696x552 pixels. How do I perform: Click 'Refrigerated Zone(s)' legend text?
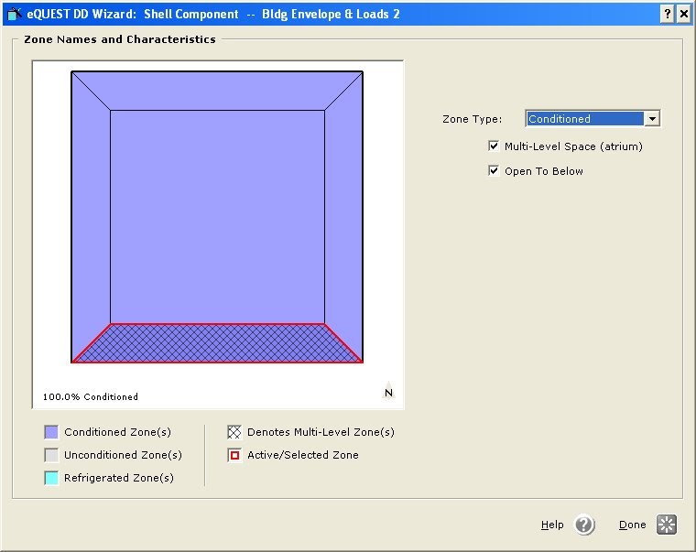coord(119,478)
